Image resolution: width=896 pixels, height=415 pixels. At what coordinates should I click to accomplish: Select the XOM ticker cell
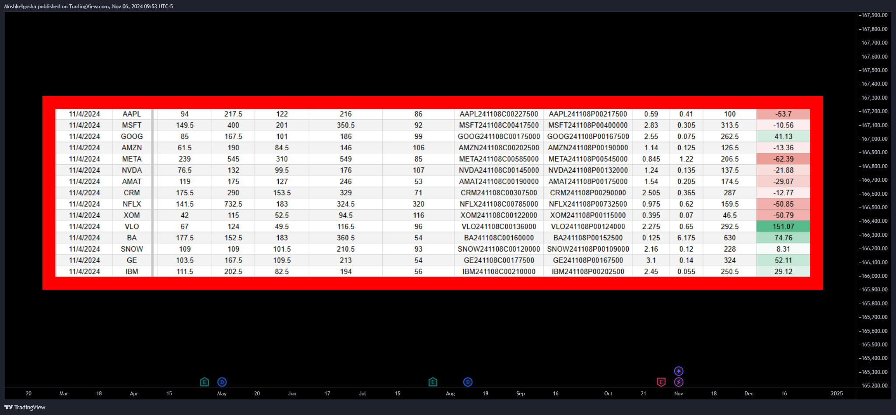click(x=132, y=215)
